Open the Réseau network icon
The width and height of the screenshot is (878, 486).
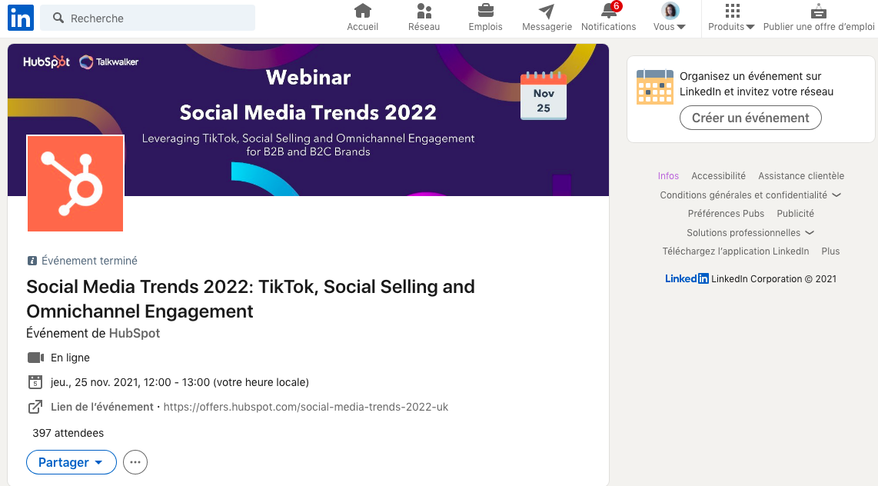424,11
